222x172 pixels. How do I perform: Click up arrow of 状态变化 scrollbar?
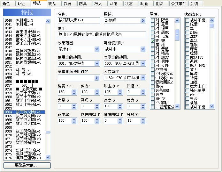pyautogui.click(x=211, y=21)
